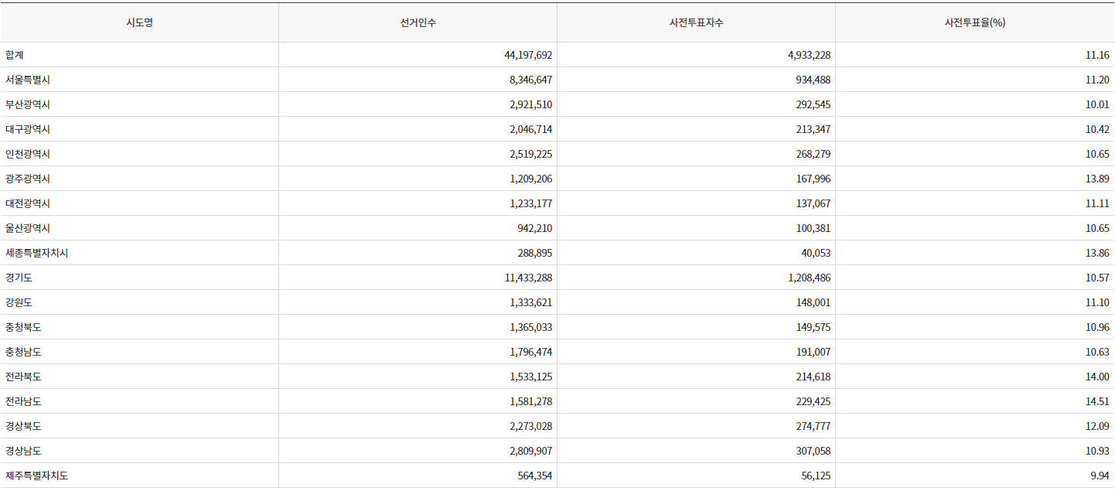1115x491 pixels.
Task: Select the 세종특별자치시 cell
Action: coord(36,253)
